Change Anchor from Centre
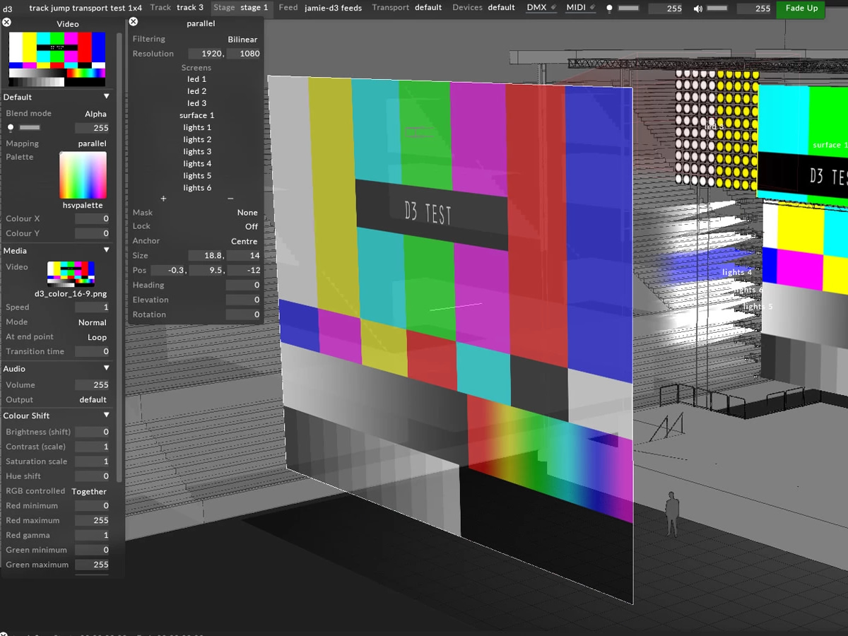The height and width of the screenshot is (636, 848). [x=244, y=242]
